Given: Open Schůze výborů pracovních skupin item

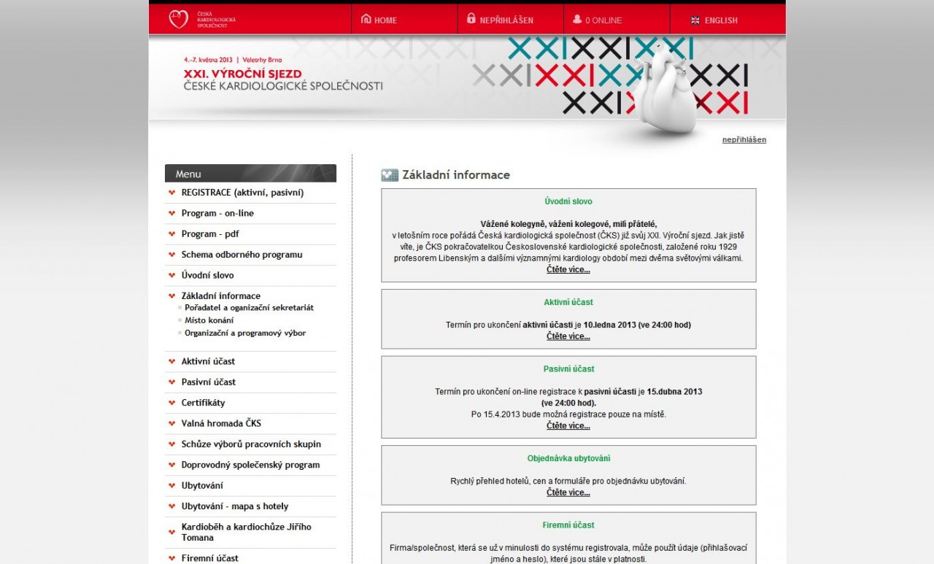Looking at the screenshot, I should click(x=251, y=444).
